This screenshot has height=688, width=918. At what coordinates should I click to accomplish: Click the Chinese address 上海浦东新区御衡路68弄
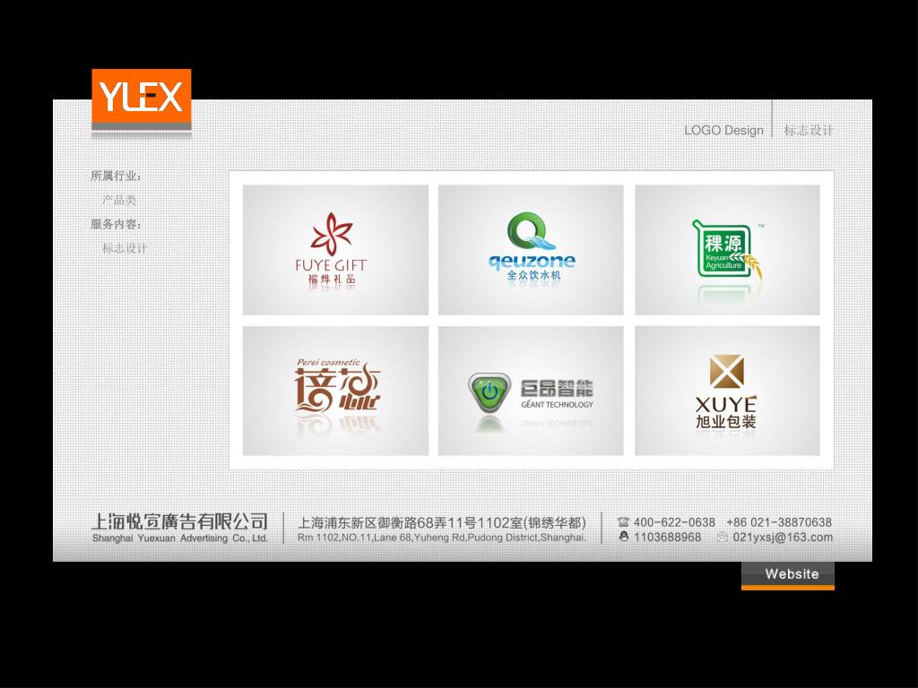pos(442,522)
